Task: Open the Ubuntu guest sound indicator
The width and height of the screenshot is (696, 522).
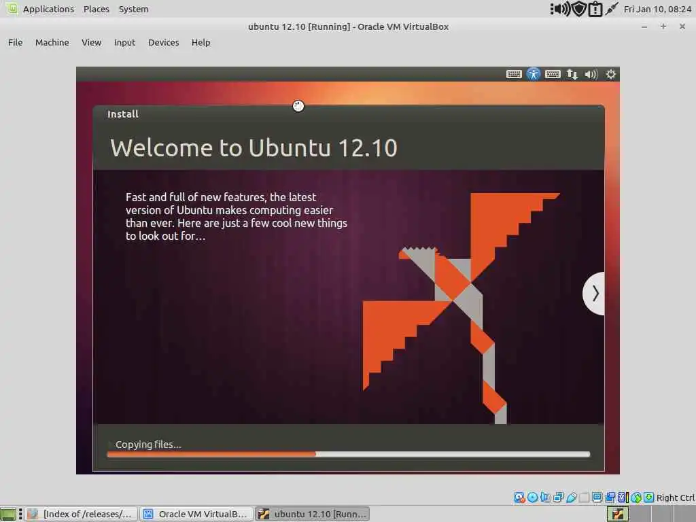Action: point(591,74)
